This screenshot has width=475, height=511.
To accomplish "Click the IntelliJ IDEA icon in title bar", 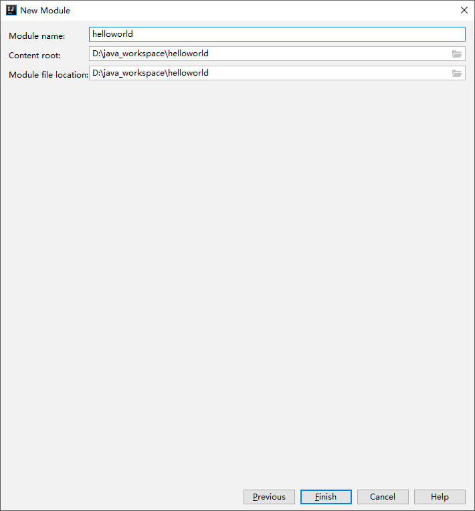I will pos(11,10).
